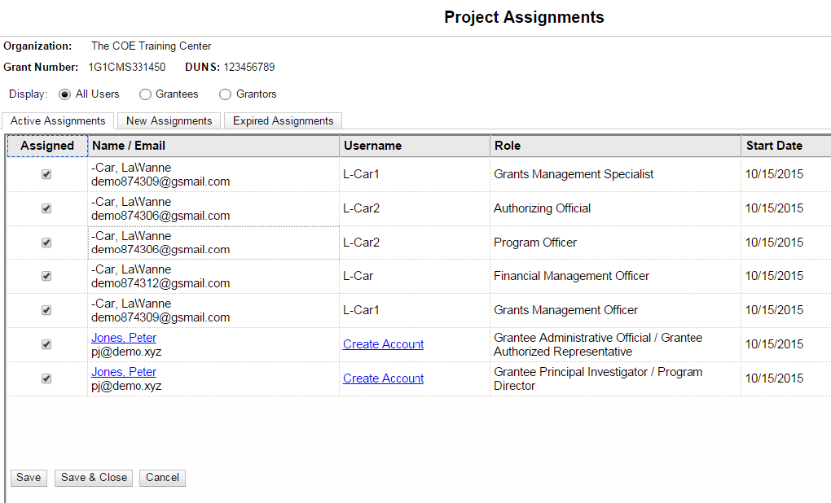Switch to the Active Assignments tab
The height and width of the screenshot is (503, 831).
coord(58,121)
